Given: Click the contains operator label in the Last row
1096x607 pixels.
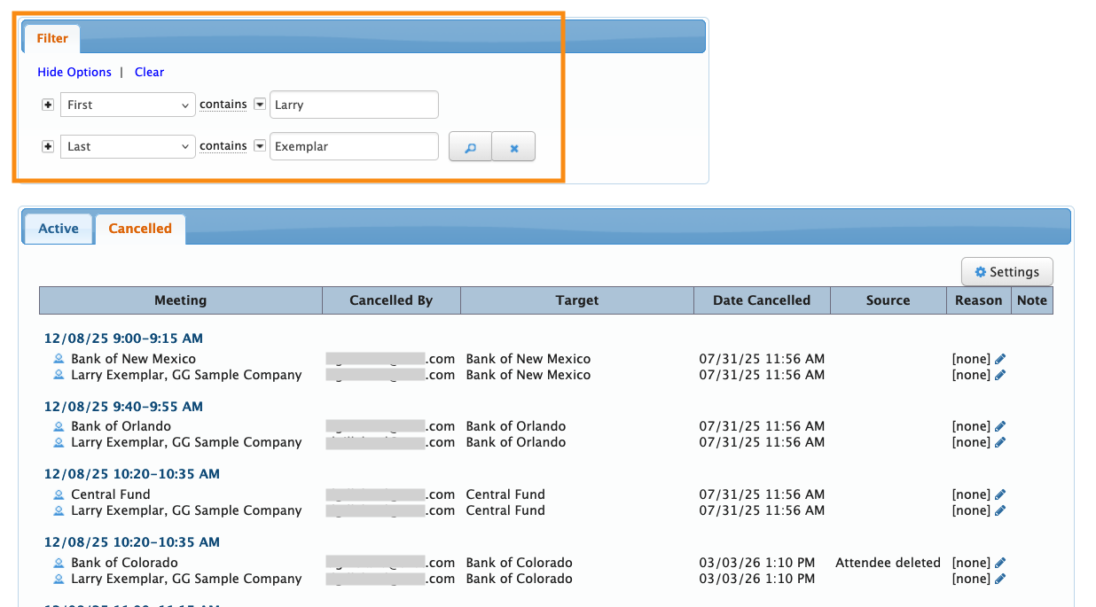Looking at the screenshot, I should [223, 146].
